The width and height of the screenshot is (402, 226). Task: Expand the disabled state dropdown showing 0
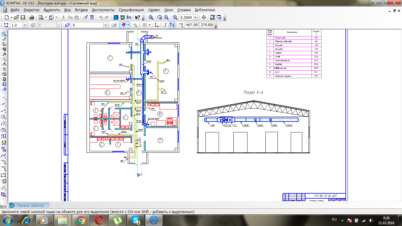coord(59,25)
